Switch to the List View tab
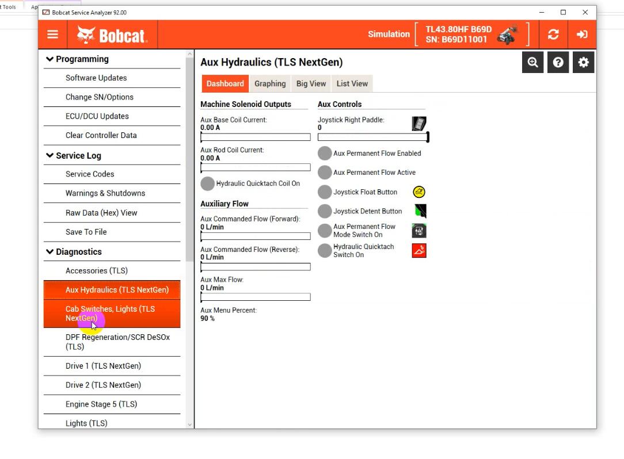The height and width of the screenshot is (459, 624). (352, 83)
